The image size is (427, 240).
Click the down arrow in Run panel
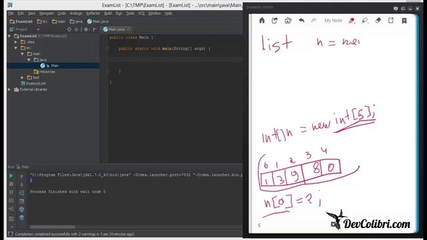point(21,185)
